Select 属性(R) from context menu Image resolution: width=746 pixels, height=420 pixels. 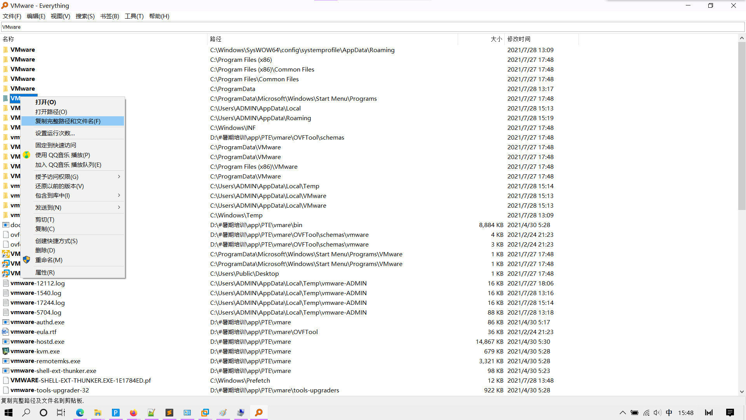(x=45, y=273)
